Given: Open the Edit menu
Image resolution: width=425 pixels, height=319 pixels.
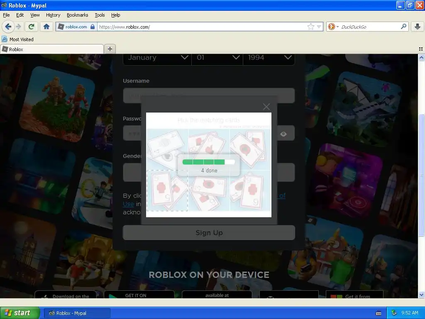Looking at the screenshot, I should pos(20,15).
